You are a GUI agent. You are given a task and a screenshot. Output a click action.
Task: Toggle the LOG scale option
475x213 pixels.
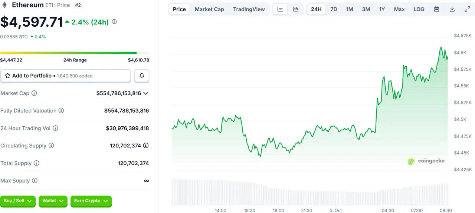click(419, 9)
